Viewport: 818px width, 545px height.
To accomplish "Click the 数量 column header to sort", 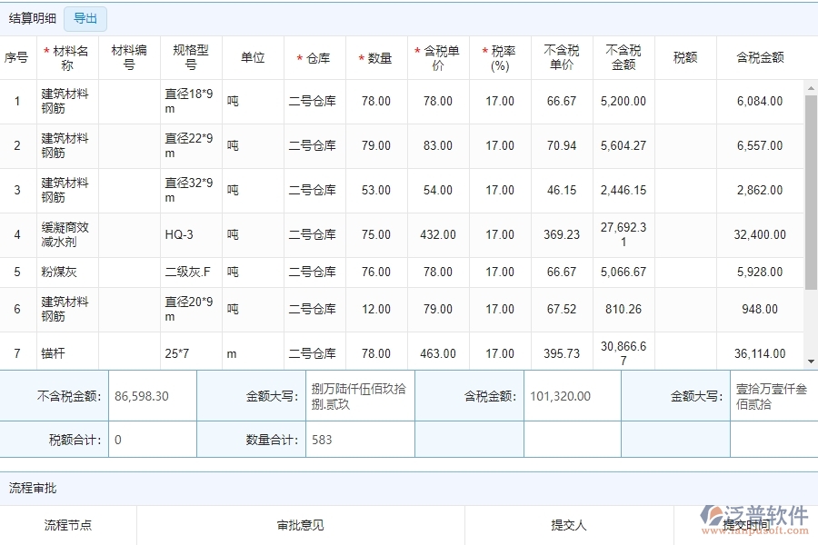I will (376, 55).
